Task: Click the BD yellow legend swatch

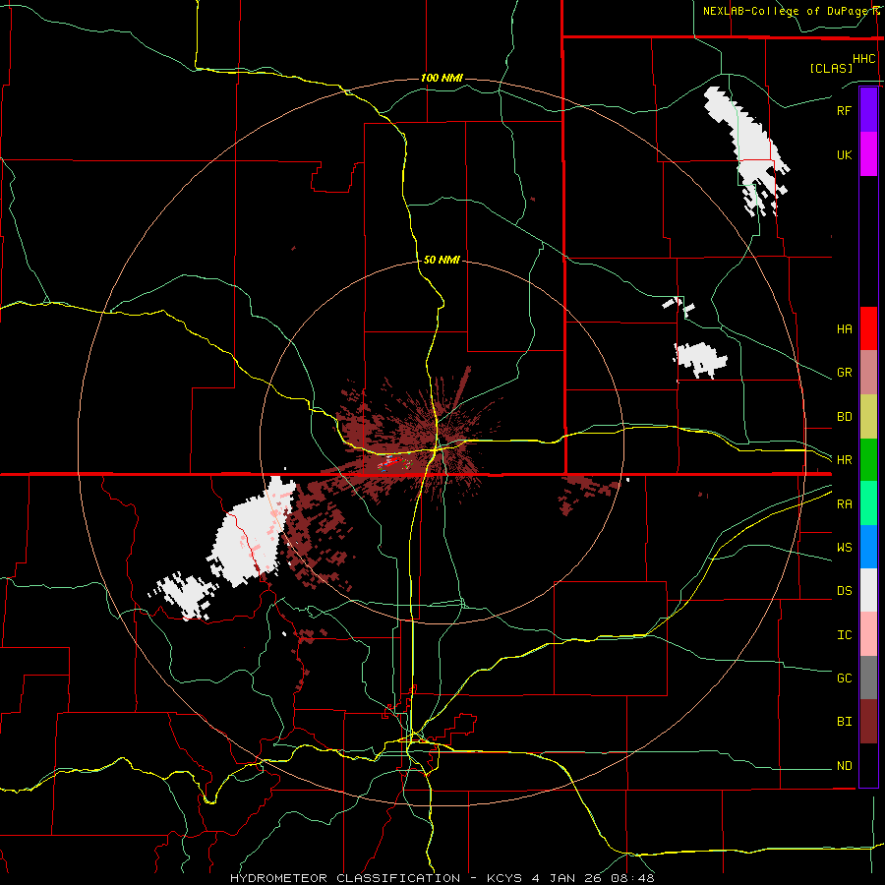Action: [868, 417]
